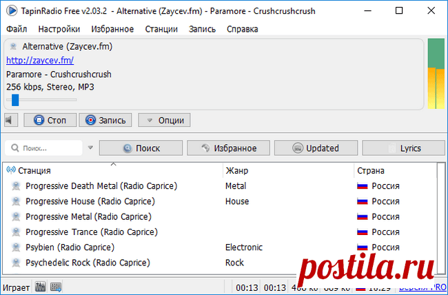Click station icon for Progressive Metal
Viewport: 448px width, 295px height.
click(x=16, y=216)
